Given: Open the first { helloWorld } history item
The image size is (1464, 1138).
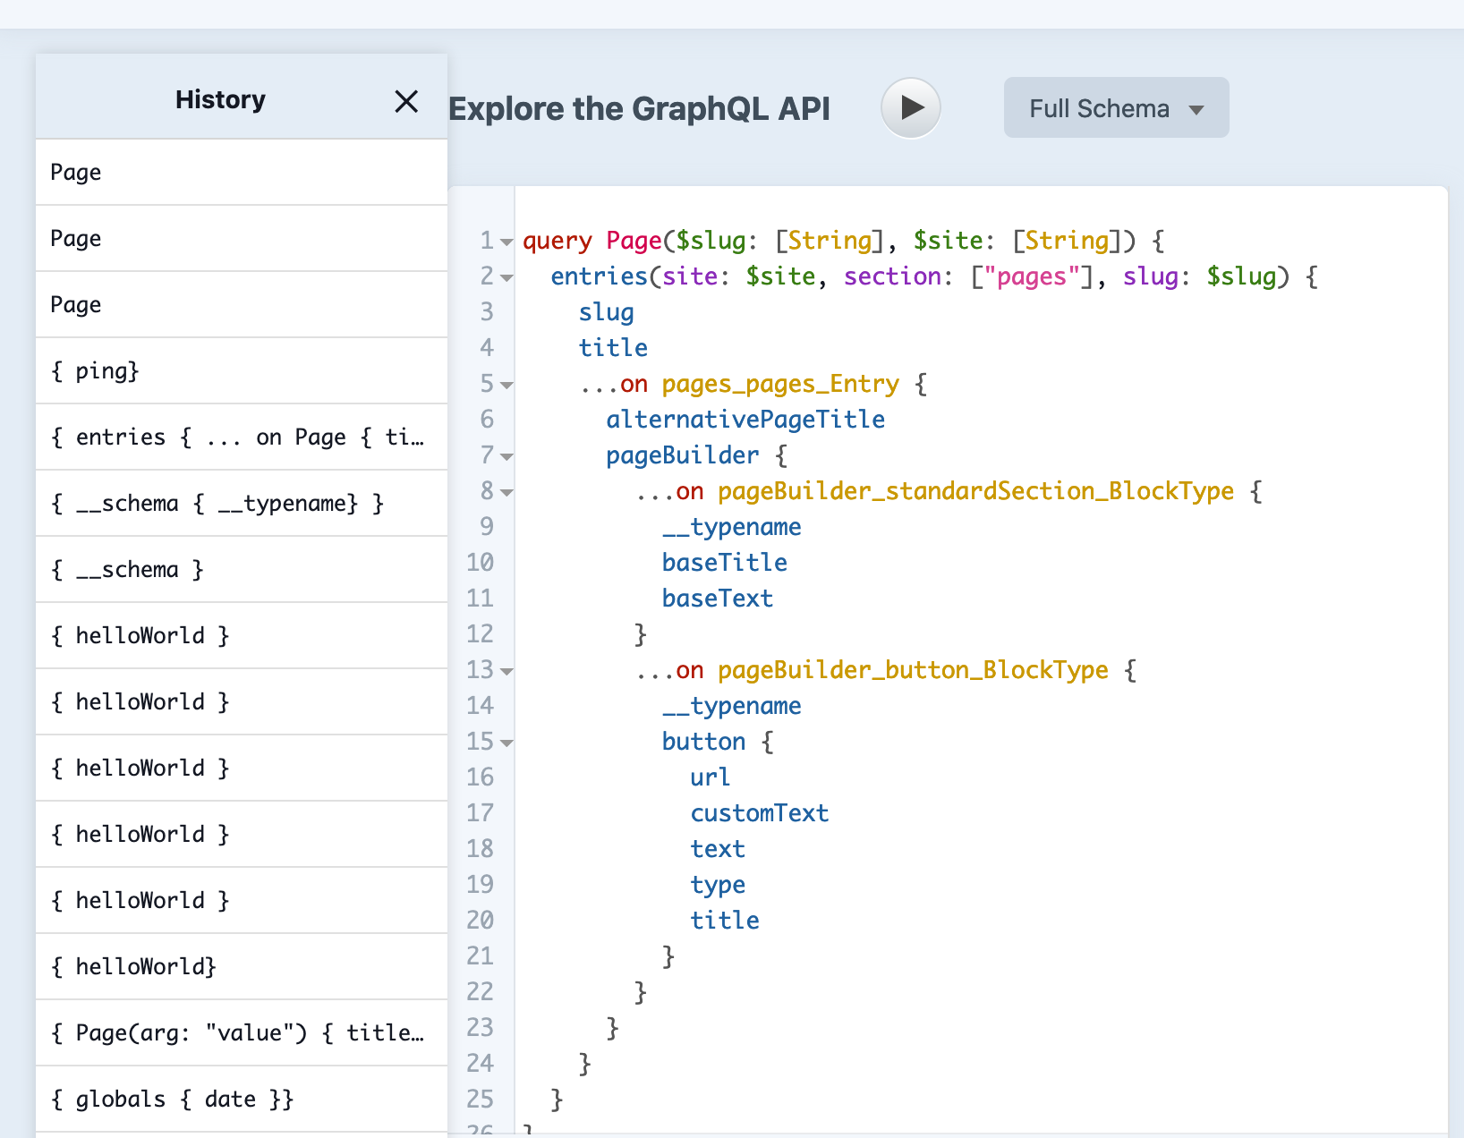Looking at the screenshot, I should [x=242, y=635].
